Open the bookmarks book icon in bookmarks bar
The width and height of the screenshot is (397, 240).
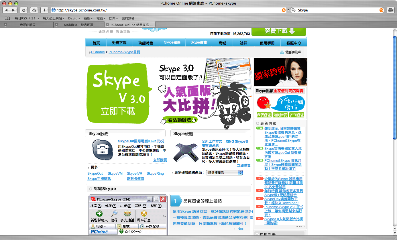point(7,18)
